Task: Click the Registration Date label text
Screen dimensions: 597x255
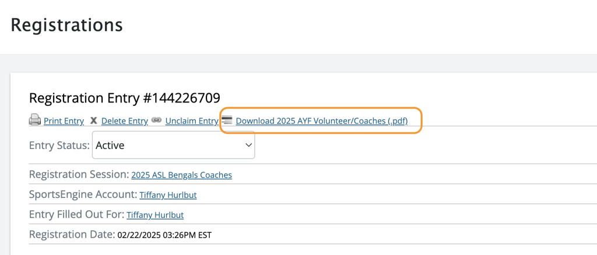Action: tap(72, 235)
